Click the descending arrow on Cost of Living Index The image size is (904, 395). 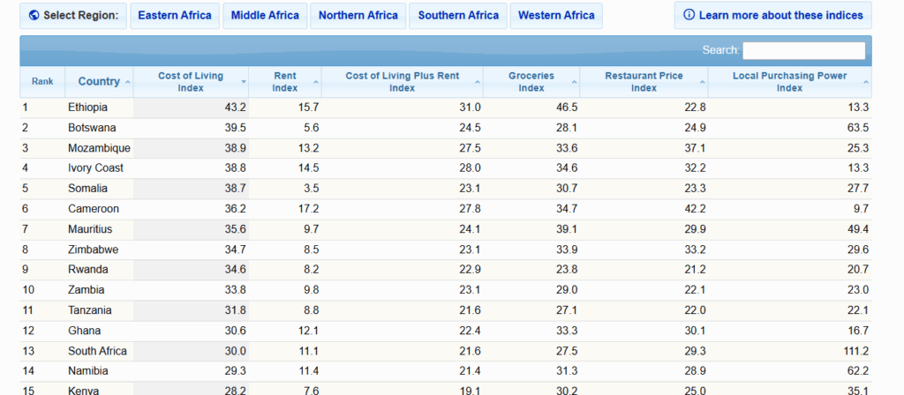pyautogui.click(x=244, y=82)
